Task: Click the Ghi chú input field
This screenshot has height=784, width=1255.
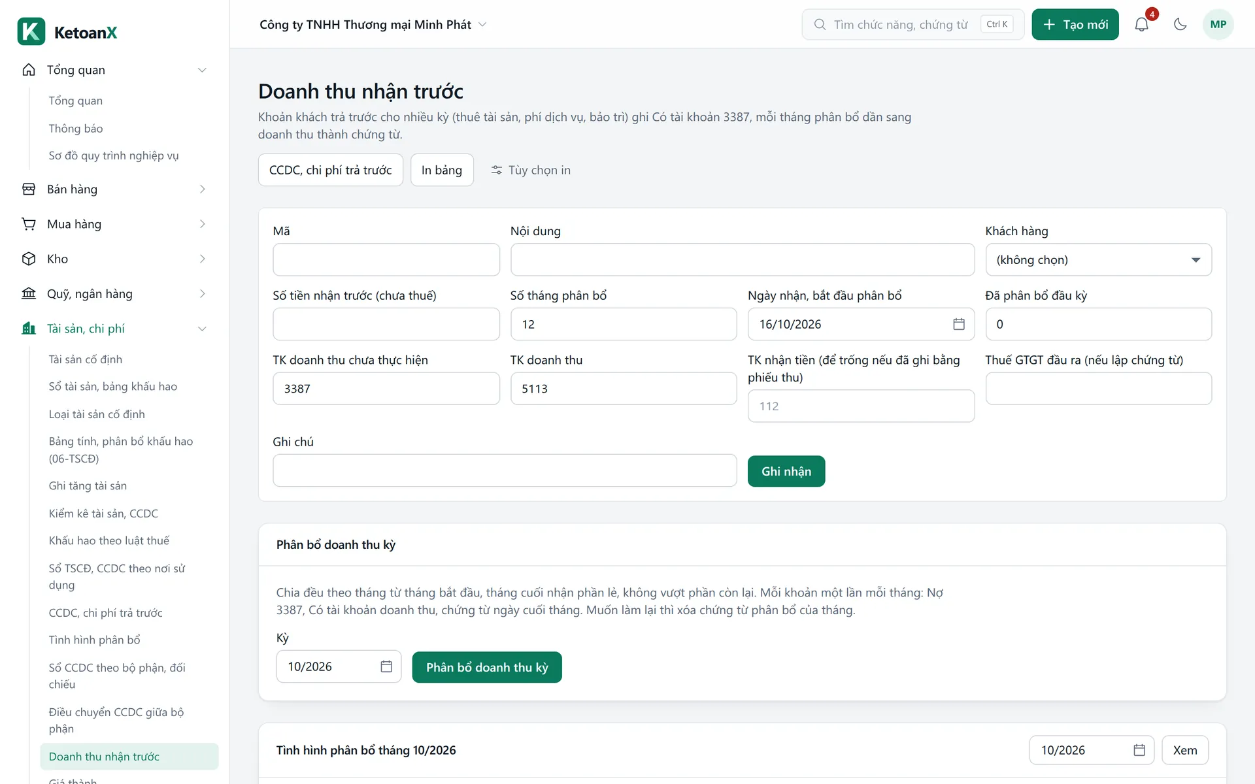Action: 505,470
